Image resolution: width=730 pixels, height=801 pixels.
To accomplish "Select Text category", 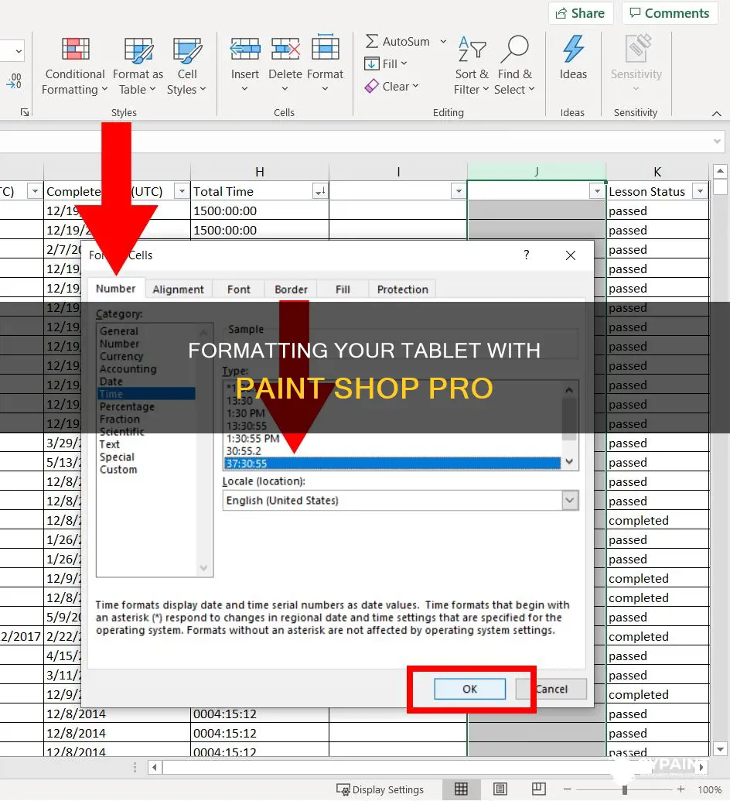I will pyautogui.click(x=110, y=444).
